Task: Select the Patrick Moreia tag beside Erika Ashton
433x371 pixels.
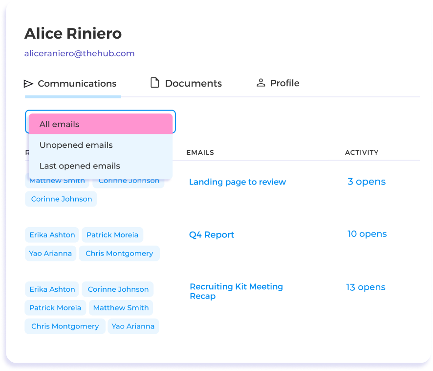Action: click(112, 235)
